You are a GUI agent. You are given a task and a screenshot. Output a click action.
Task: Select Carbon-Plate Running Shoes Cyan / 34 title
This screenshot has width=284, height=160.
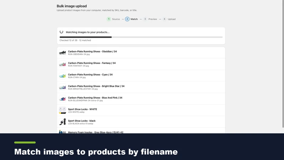click(x=90, y=75)
